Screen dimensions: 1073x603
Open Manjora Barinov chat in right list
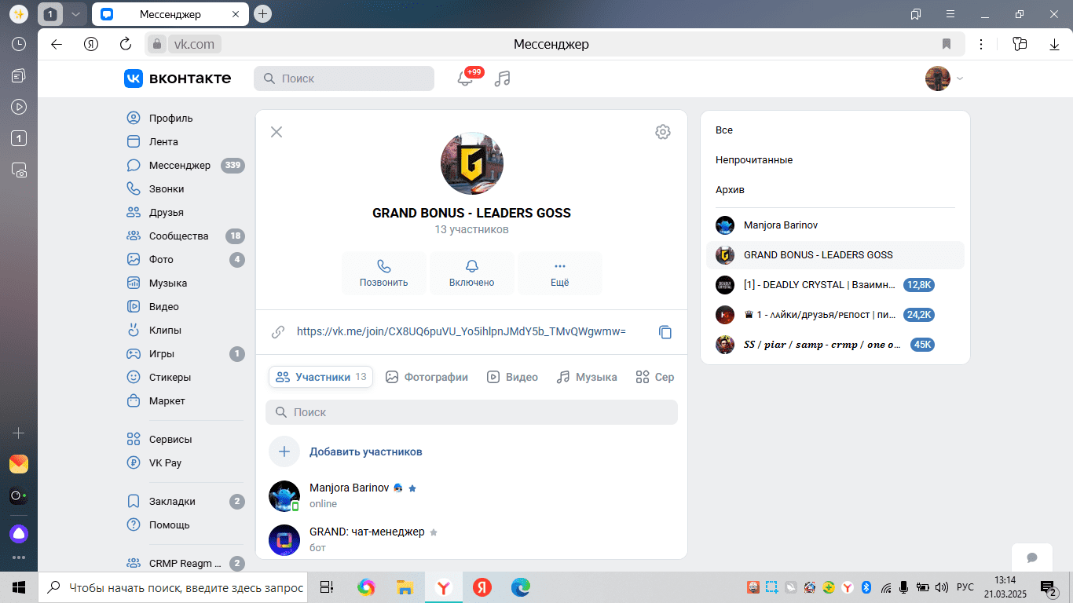835,225
